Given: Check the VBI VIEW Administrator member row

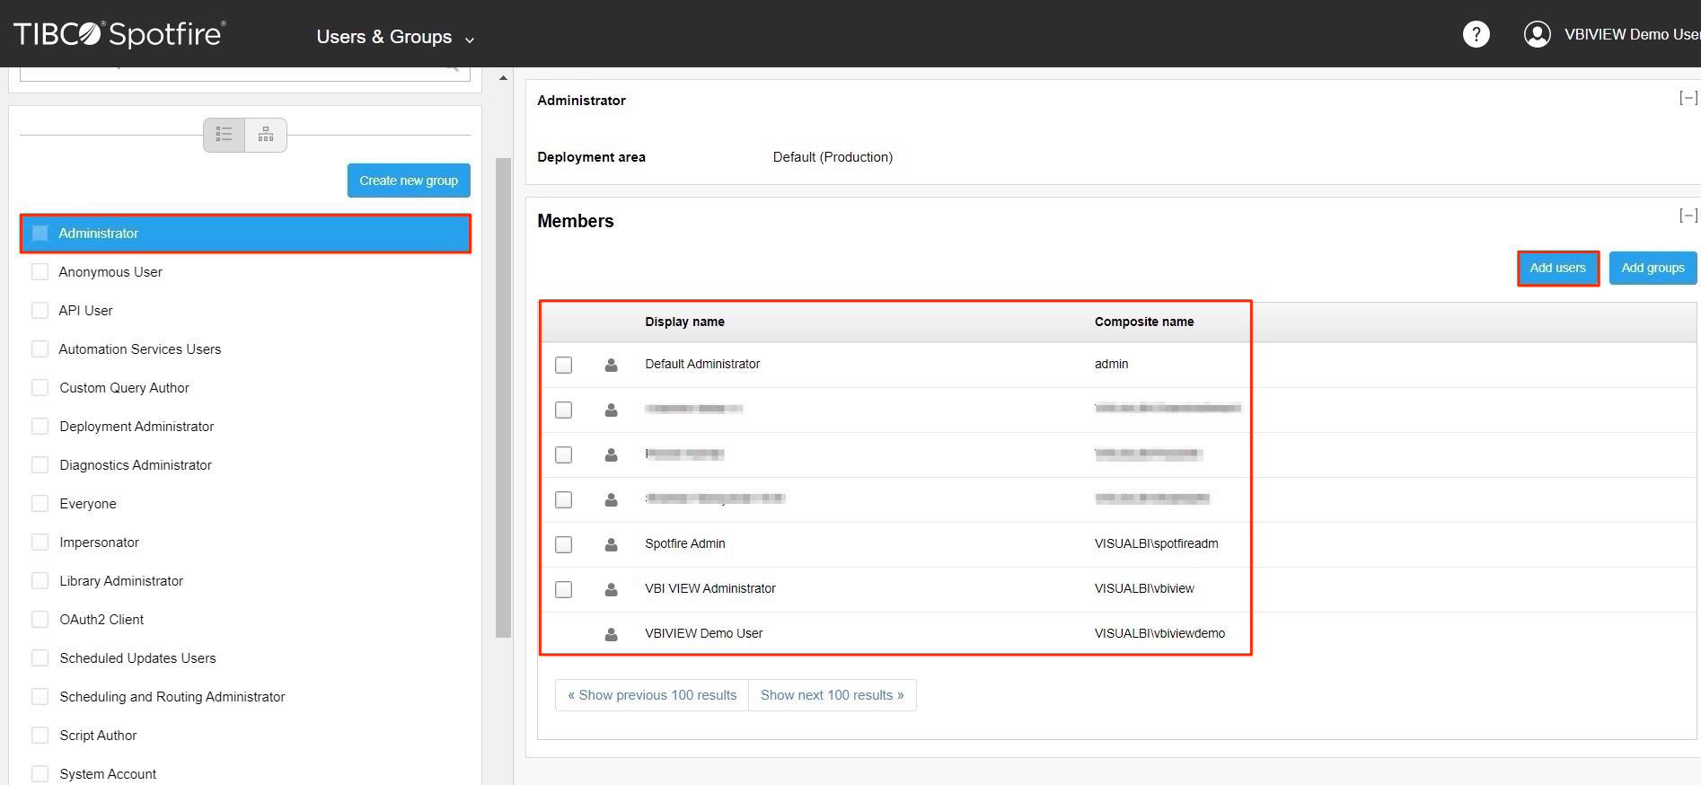Looking at the screenshot, I should 563,589.
